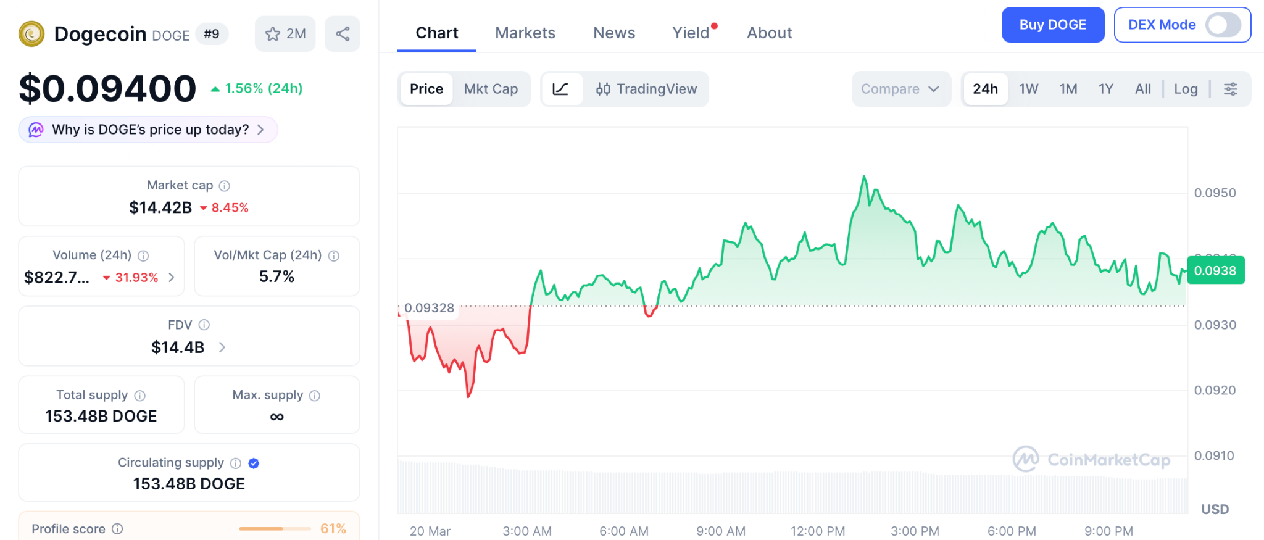Image resolution: width=1264 pixels, height=540 pixels.
Task: Switch chart to Mkt Cap view
Action: coord(491,89)
